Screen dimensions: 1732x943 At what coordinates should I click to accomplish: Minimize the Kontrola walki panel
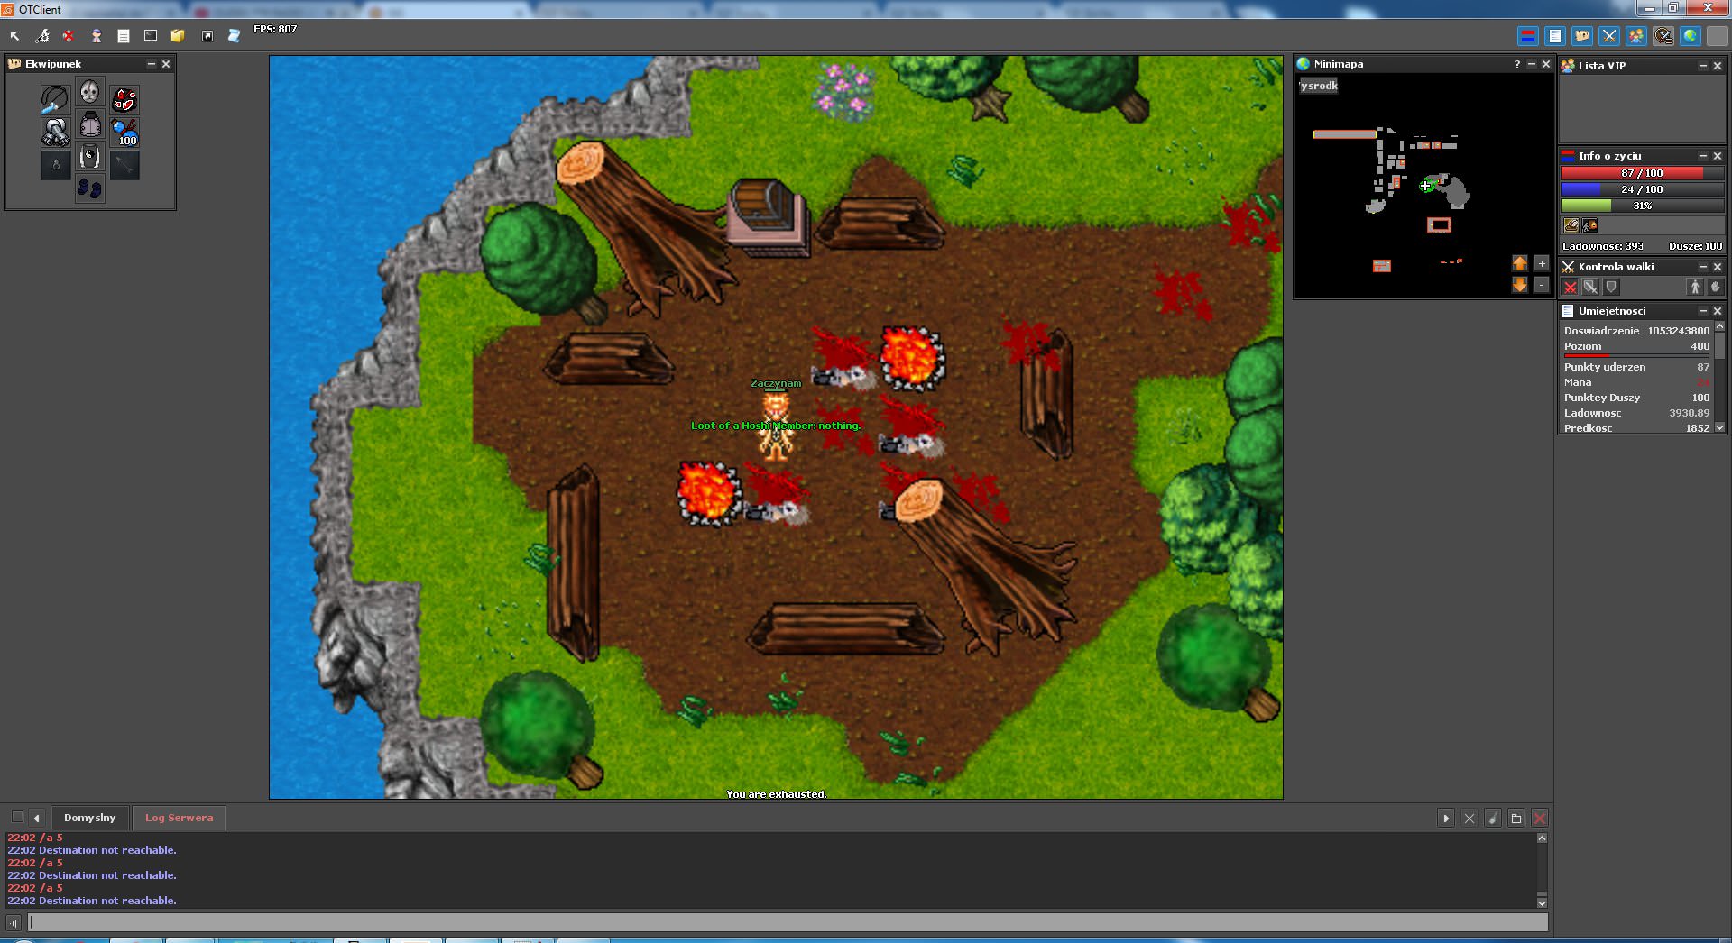click(1703, 267)
